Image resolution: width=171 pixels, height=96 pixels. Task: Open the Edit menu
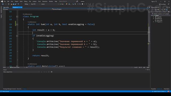(x=8, y=1)
